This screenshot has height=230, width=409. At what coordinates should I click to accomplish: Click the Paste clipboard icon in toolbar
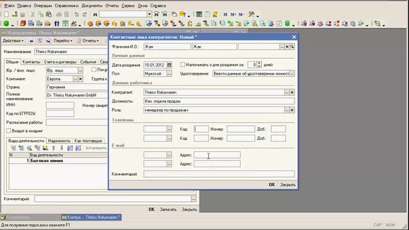tap(49, 14)
